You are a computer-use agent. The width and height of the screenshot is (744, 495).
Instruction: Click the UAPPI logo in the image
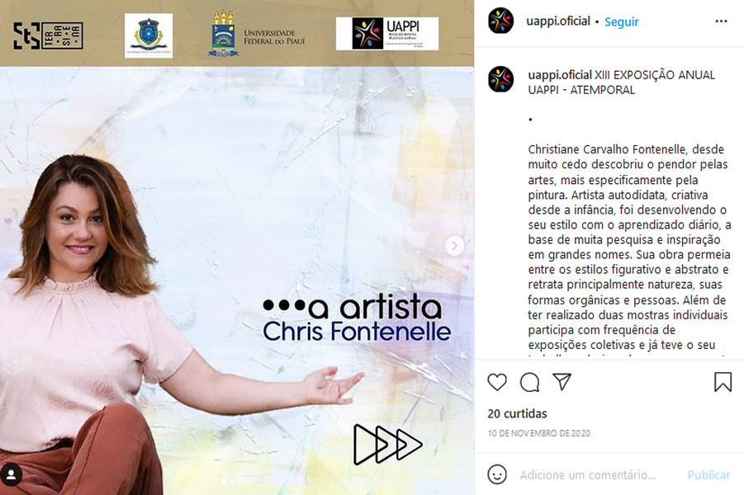(x=387, y=33)
